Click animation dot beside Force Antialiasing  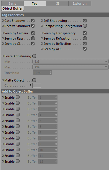pyautogui.click(x=3, y=56)
